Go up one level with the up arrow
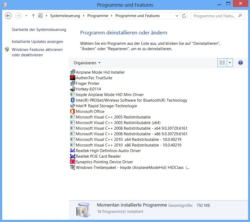This screenshot has height=222, width=250. tap(33, 16)
